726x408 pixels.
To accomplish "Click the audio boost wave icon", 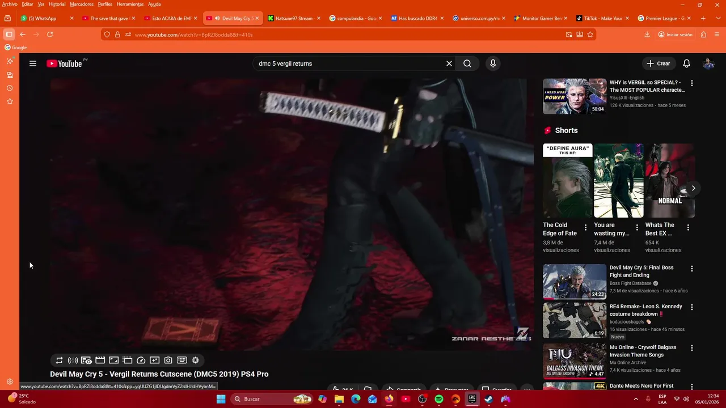I will (x=73, y=360).
